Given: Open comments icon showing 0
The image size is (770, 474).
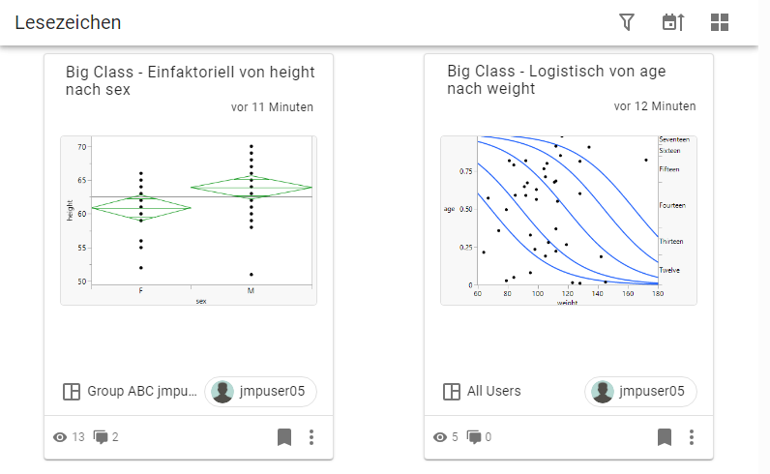Looking at the screenshot, I should click(475, 437).
